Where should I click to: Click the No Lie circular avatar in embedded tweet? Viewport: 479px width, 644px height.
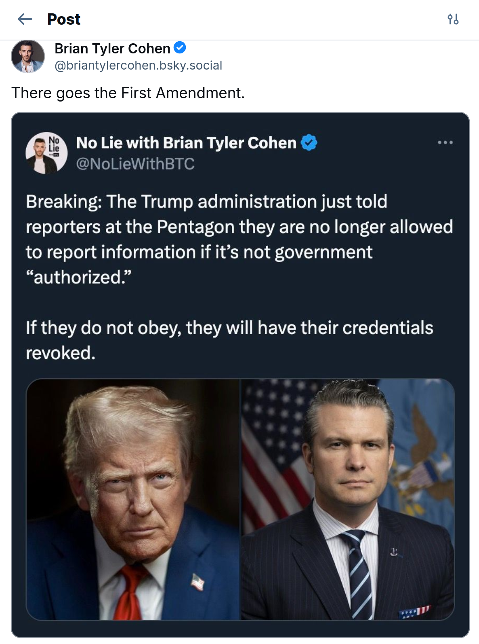46,153
